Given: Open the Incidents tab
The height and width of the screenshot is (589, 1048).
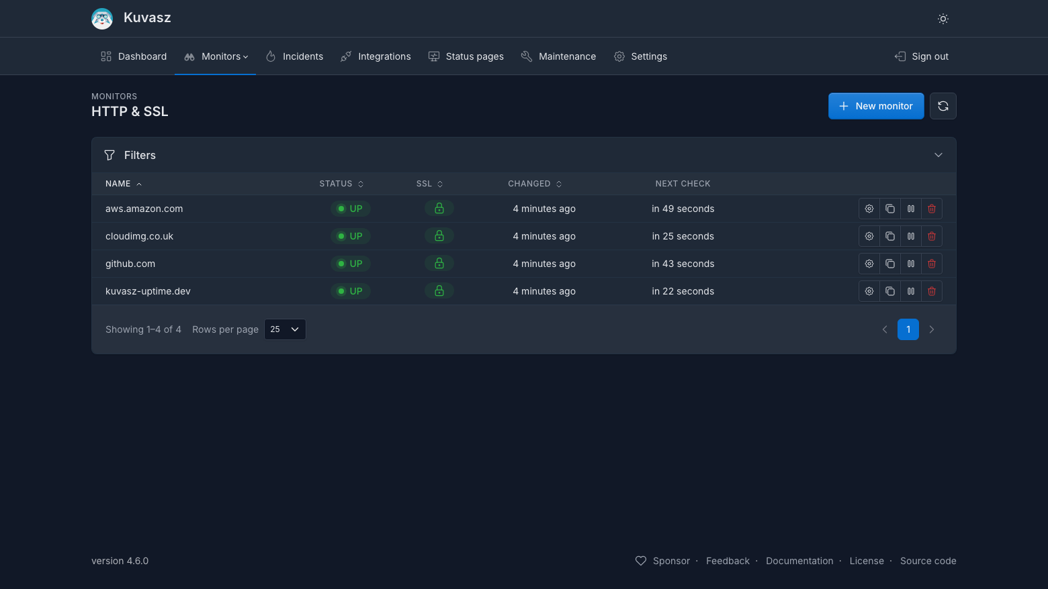Looking at the screenshot, I should click(294, 56).
